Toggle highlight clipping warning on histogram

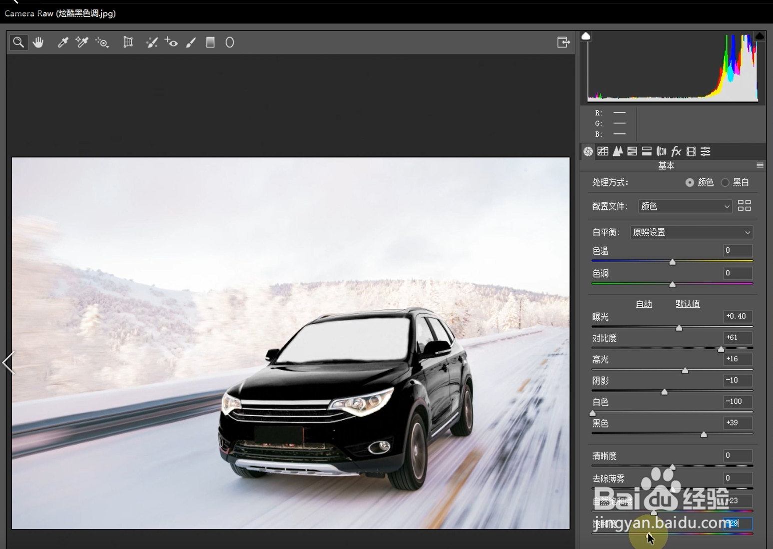760,36
